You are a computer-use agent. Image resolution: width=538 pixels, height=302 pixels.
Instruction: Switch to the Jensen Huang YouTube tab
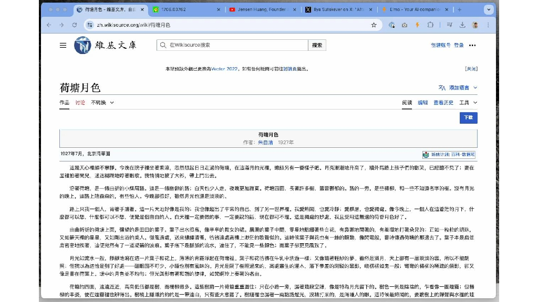[260, 9]
